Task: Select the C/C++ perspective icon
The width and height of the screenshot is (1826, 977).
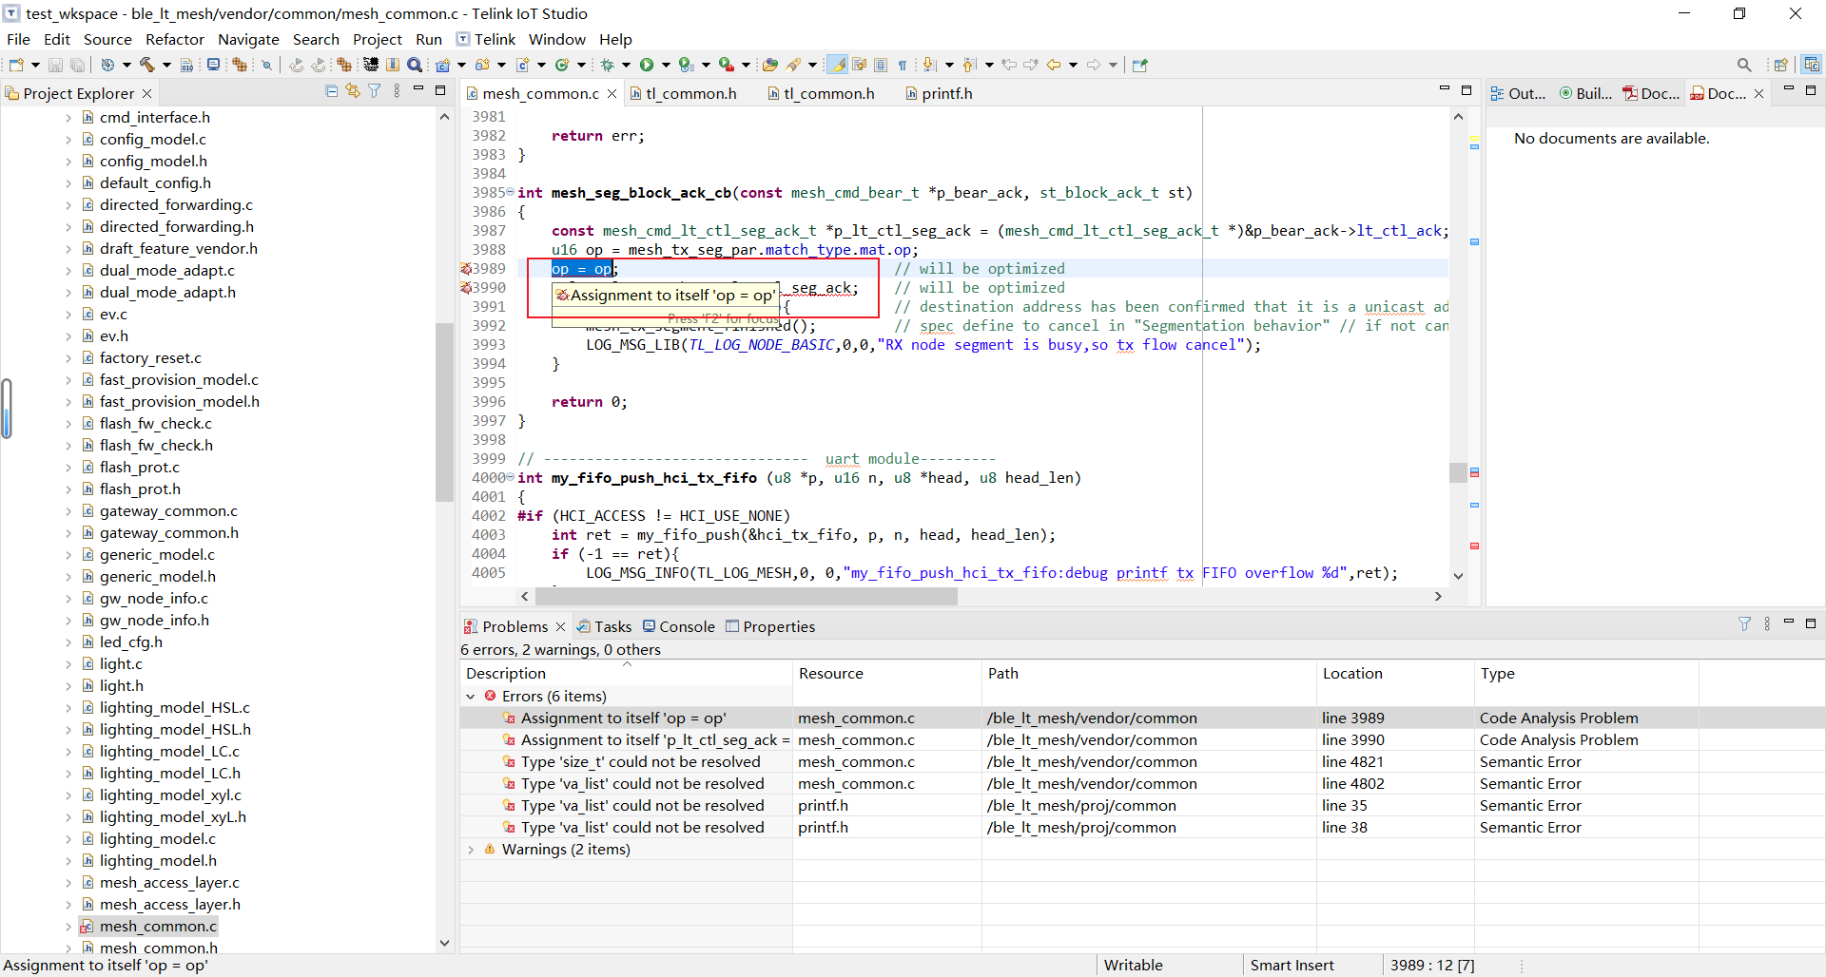Action: (x=1812, y=65)
